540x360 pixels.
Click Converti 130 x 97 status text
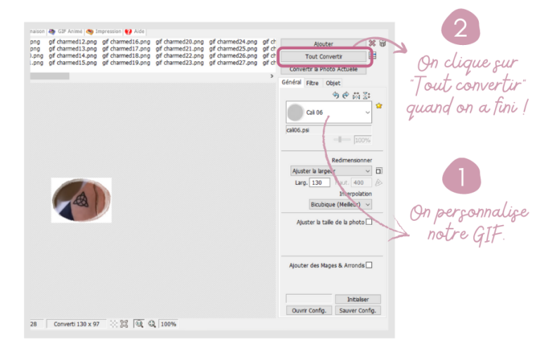(x=77, y=324)
